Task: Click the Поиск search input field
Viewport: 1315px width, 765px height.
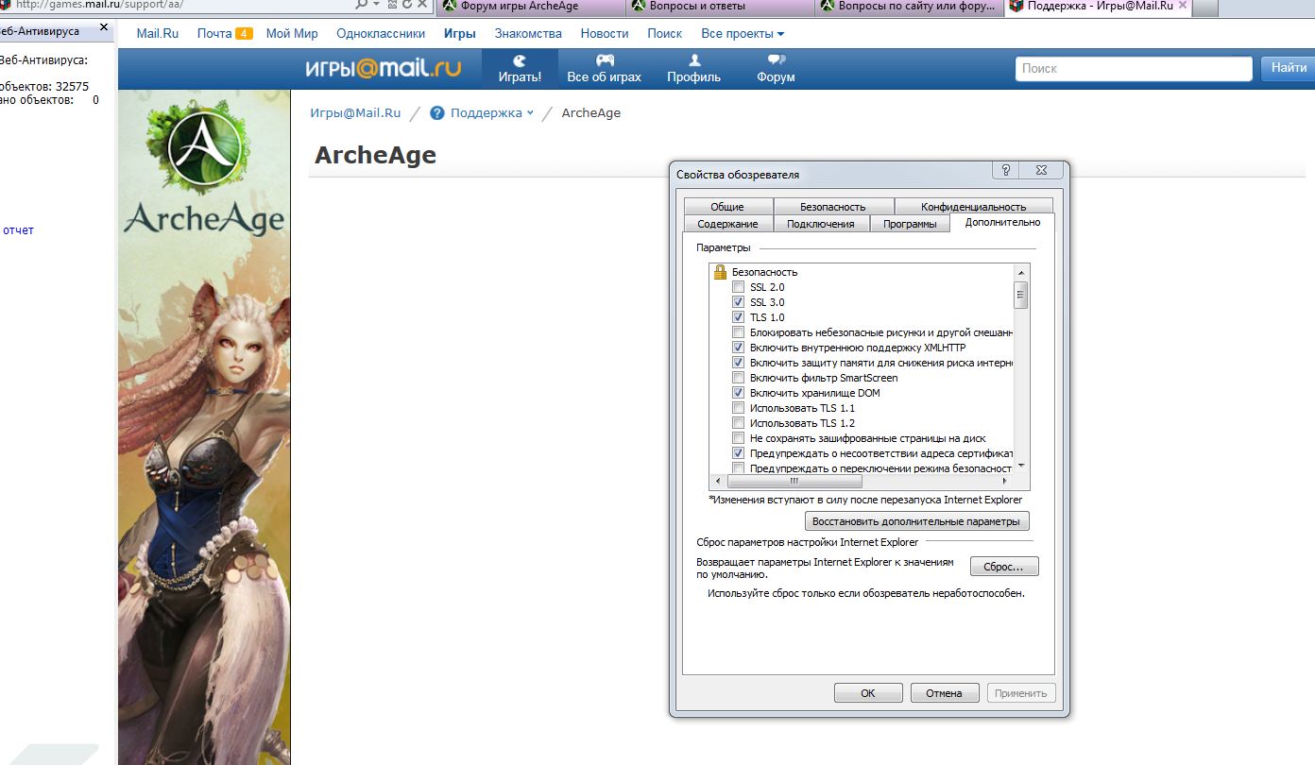Action: (1134, 69)
